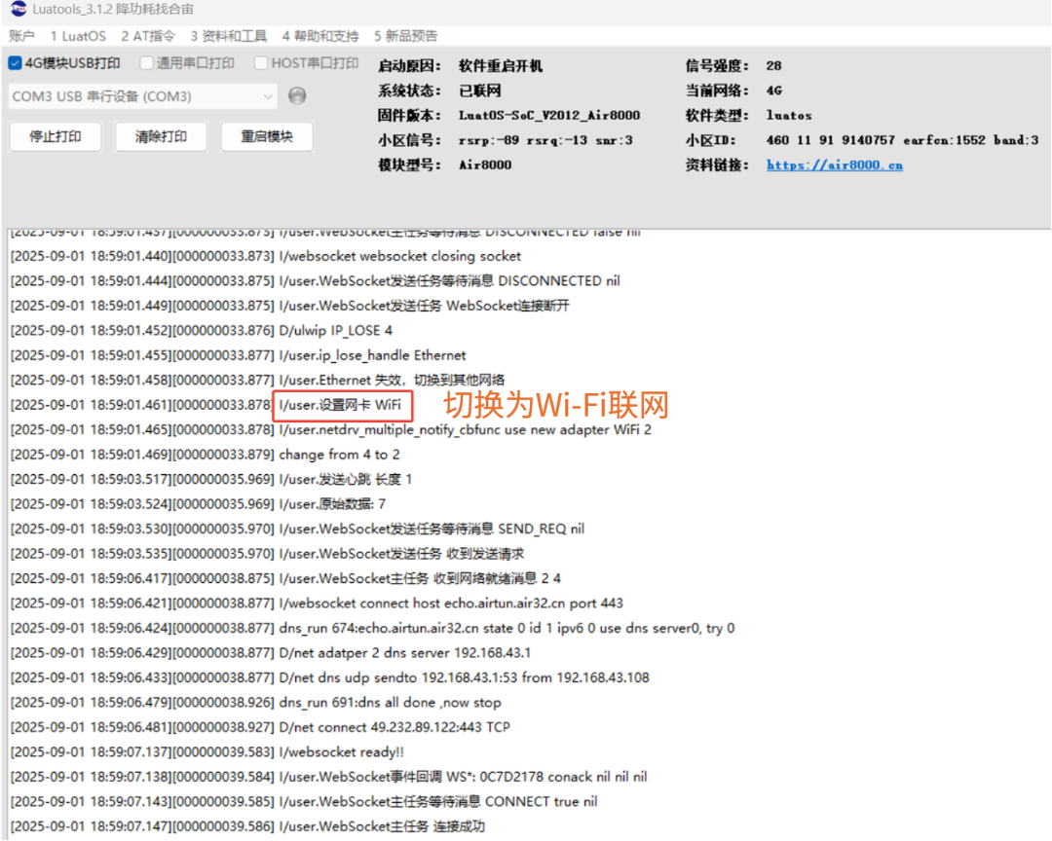Click the 清除打印 button
This screenshot has height=841, width=1052.
point(161,137)
